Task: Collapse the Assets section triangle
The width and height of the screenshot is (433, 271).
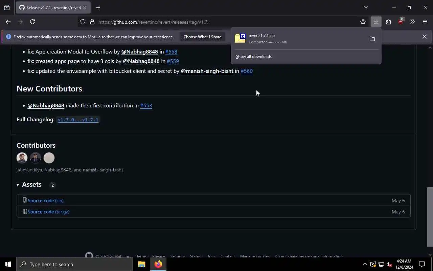Action: [18, 185]
